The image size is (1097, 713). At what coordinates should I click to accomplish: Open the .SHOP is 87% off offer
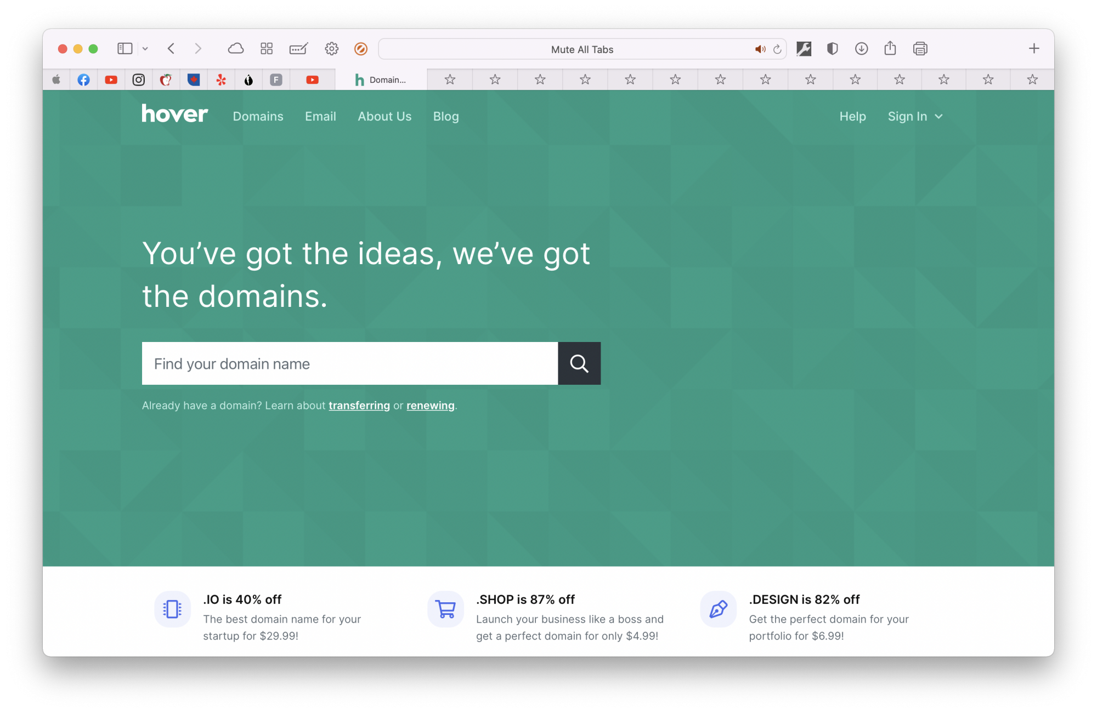(x=525, y=600)
